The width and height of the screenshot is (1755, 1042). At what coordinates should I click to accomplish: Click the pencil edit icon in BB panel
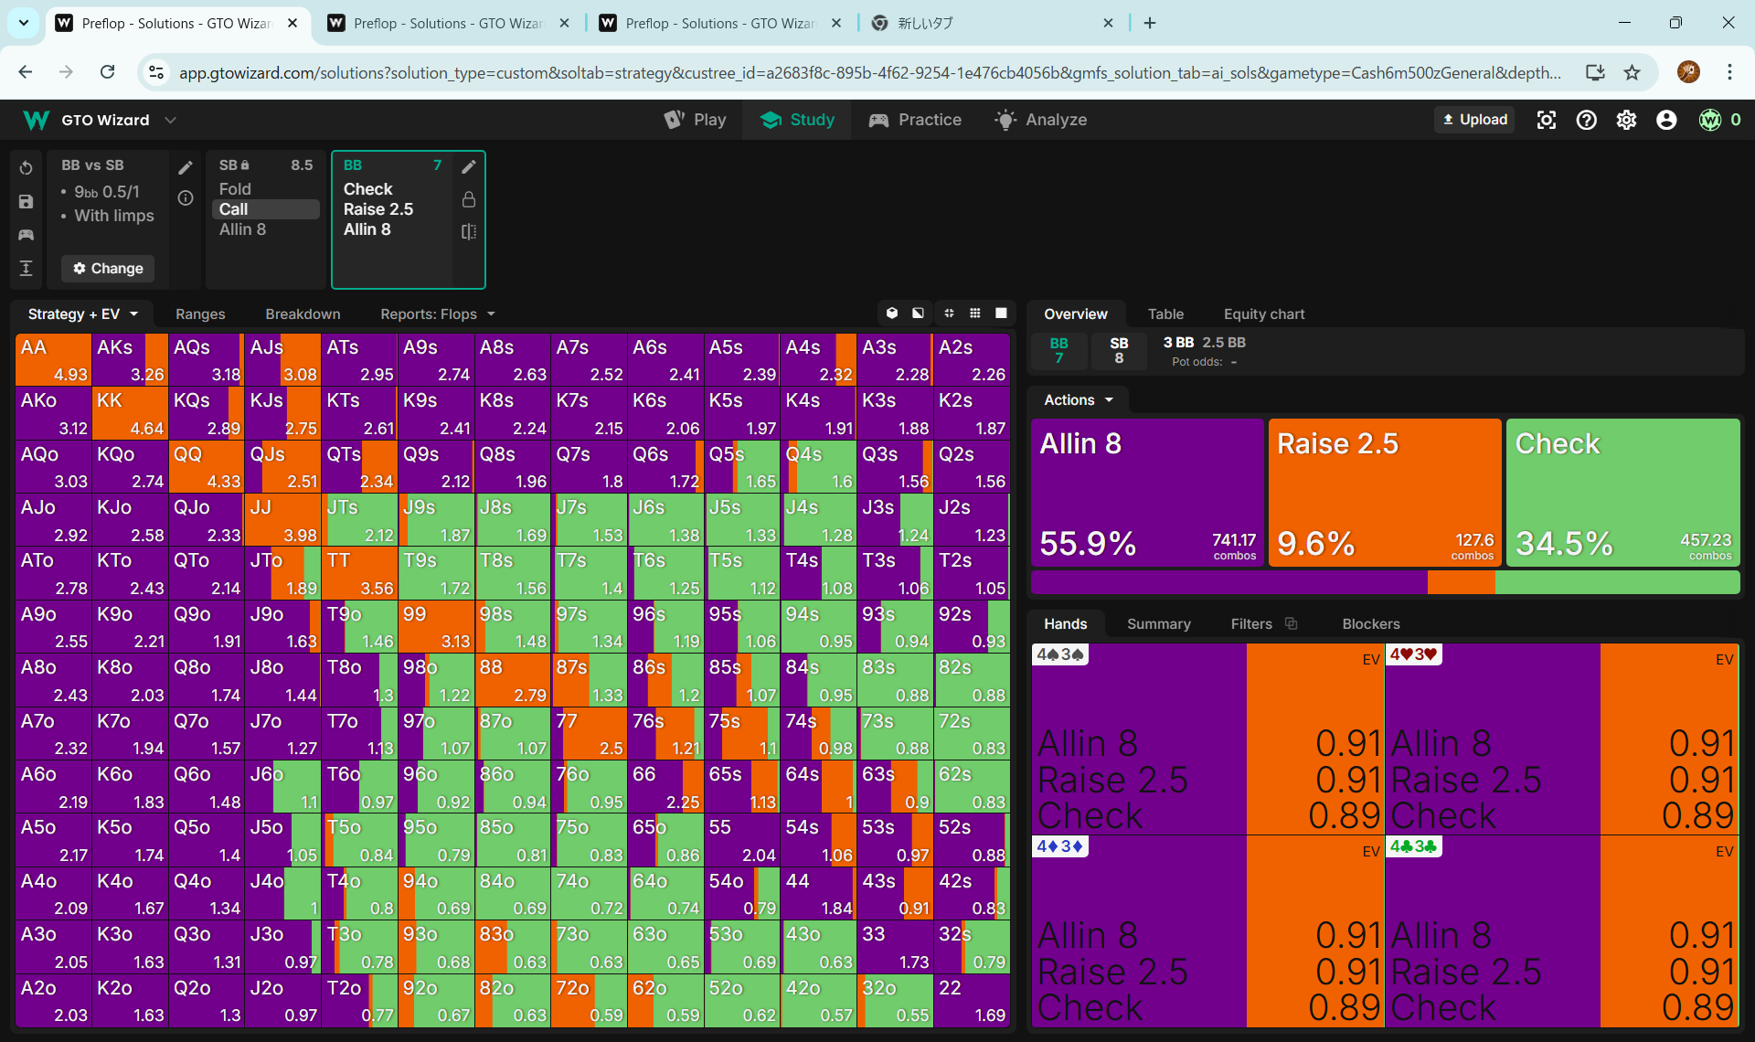click(x=469, y=166)
